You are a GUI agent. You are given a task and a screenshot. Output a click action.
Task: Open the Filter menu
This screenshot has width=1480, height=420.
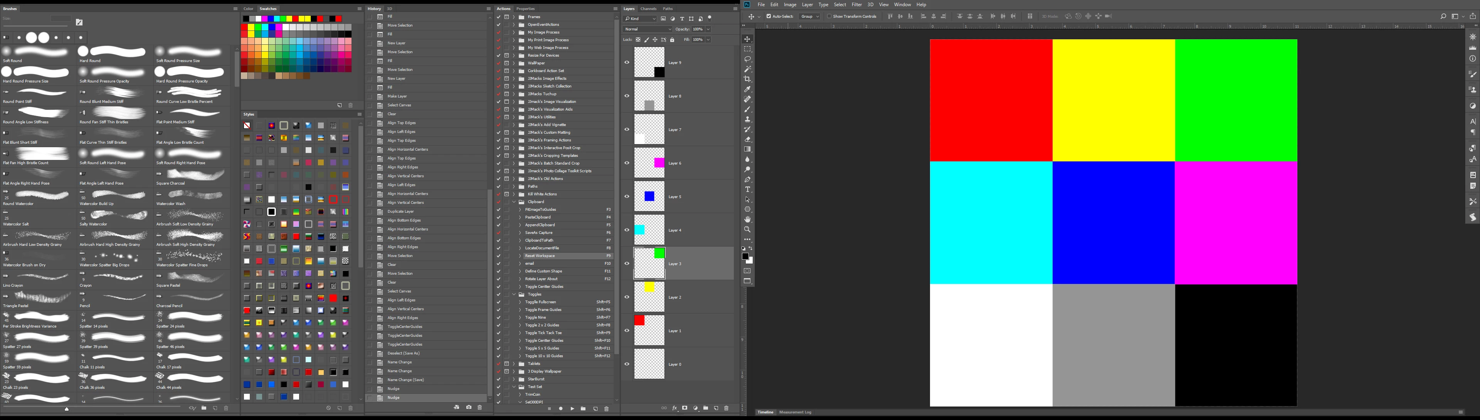pos(857,5)
